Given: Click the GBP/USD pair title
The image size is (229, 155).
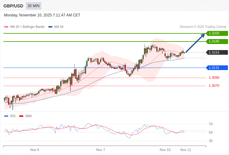Looking at the screenshot, I should point(13,6).
